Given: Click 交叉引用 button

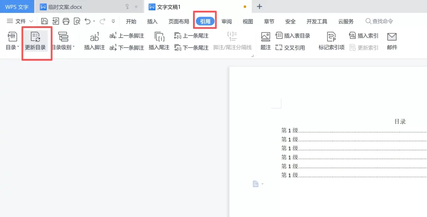Looking at the screenshot, I should point(290,48).
